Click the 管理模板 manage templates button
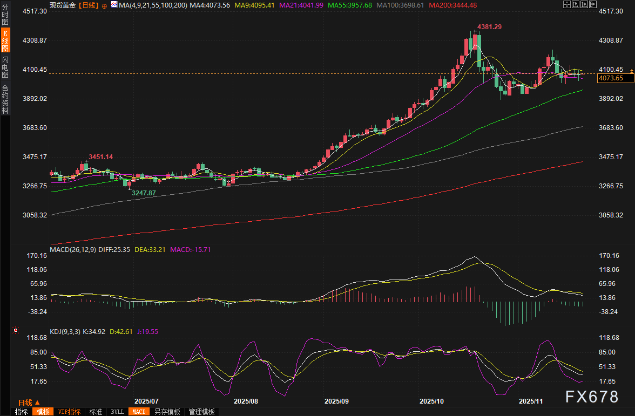 tap(201, 412)
